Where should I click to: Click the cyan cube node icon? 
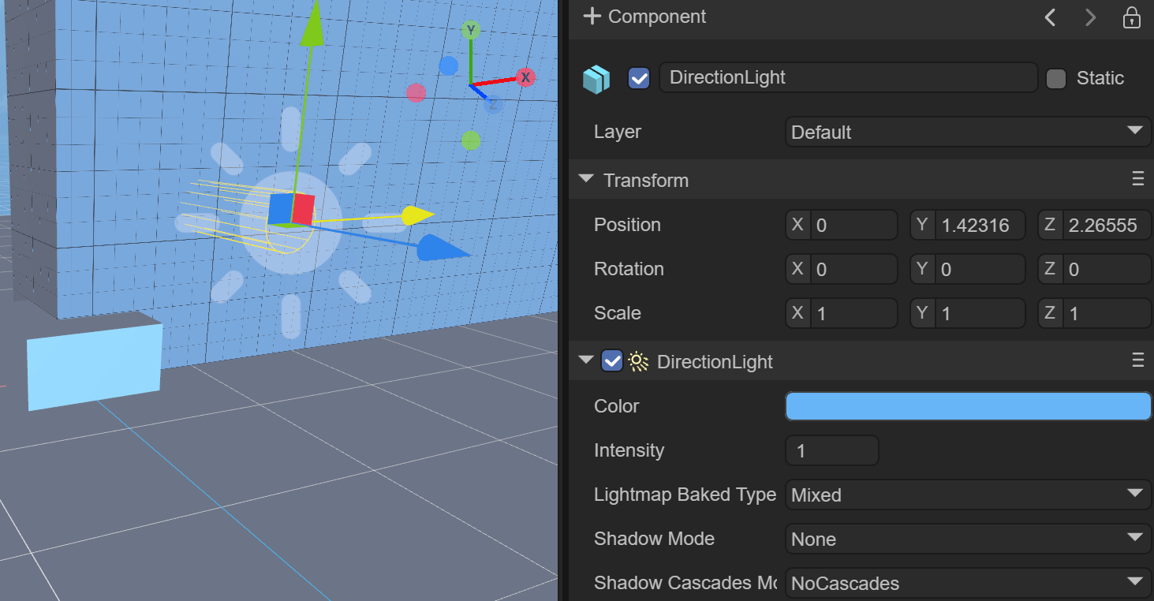click(596, 79)
